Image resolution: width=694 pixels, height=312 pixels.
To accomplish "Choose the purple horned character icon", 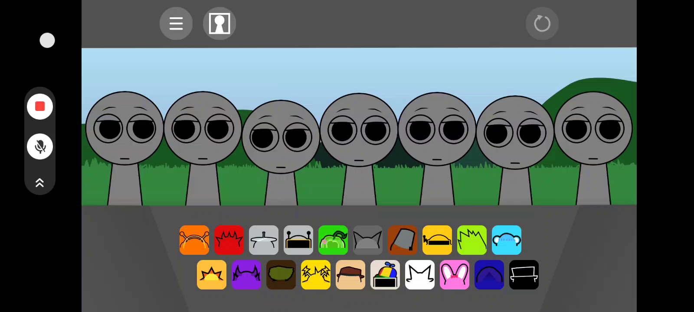I will [x=246, y=275].
